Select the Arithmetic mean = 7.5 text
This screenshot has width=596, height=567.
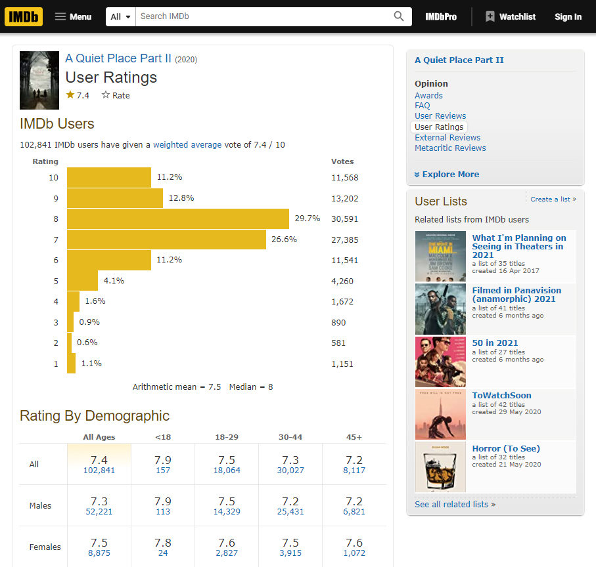[x=176, y=387]
